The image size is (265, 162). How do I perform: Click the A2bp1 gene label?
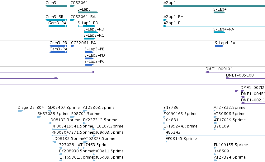(x=169, y=3)
